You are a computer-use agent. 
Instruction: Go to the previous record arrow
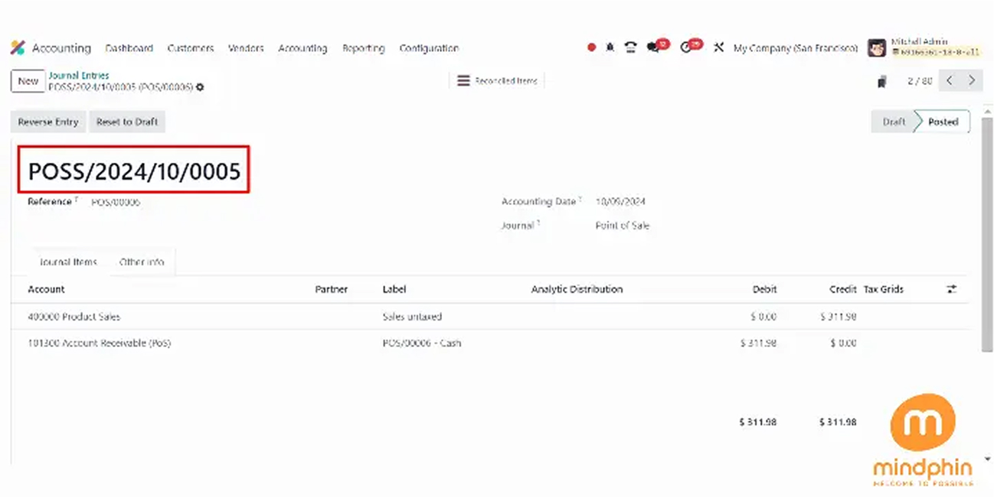pos(950,80)
